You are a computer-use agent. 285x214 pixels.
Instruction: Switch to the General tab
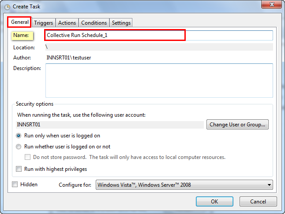tap(20, 22)
